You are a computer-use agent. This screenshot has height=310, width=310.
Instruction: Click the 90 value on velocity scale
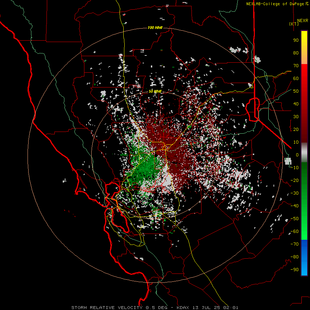[x=296, y=40]
